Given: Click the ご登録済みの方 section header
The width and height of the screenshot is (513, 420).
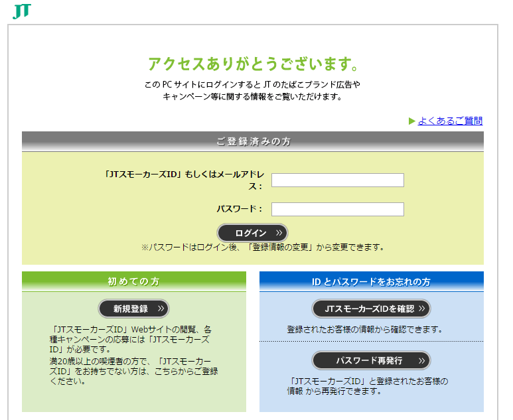Looking at the screenshot, I should click(253, 141).
